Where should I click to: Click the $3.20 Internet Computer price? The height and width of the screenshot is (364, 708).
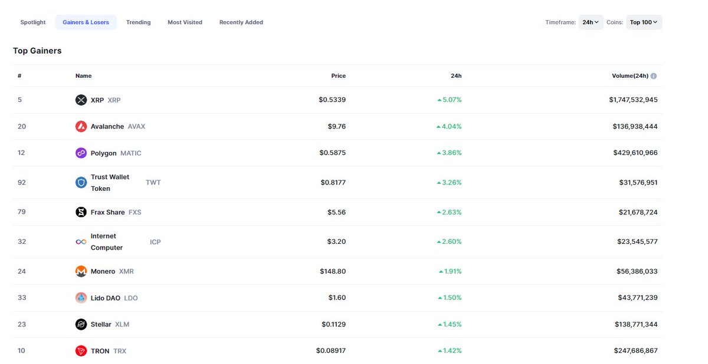[x=337, y=242]
